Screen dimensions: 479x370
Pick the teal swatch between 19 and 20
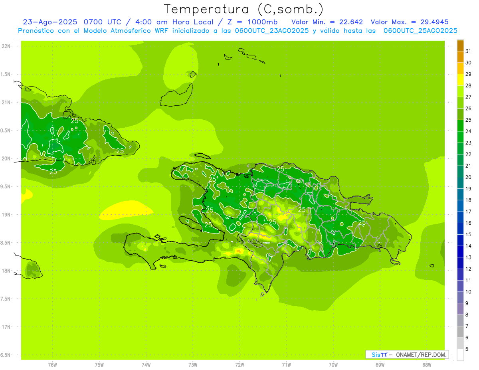(460, 183)
